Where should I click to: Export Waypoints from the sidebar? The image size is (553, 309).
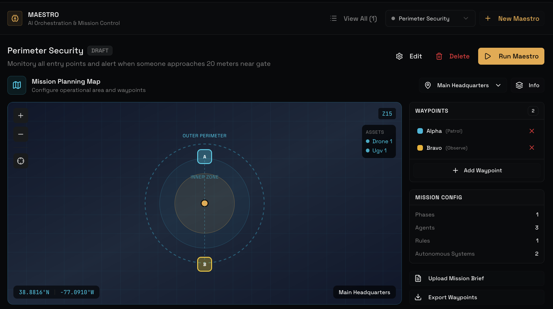click(477, 297)
